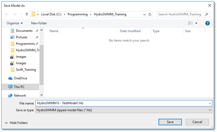The image size is (217, 132).
Task: Click the This PC monitor icon
Action: point(10,87)
